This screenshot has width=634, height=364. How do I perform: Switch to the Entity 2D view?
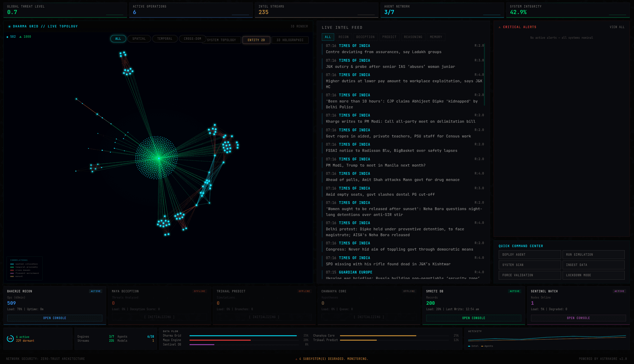coord(256,40)
